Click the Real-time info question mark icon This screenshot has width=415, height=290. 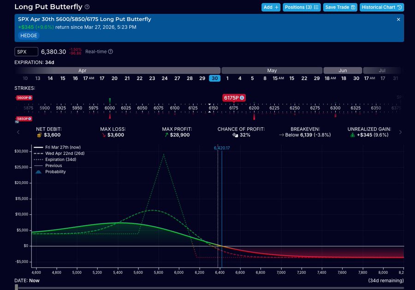(x=110, y=52)
